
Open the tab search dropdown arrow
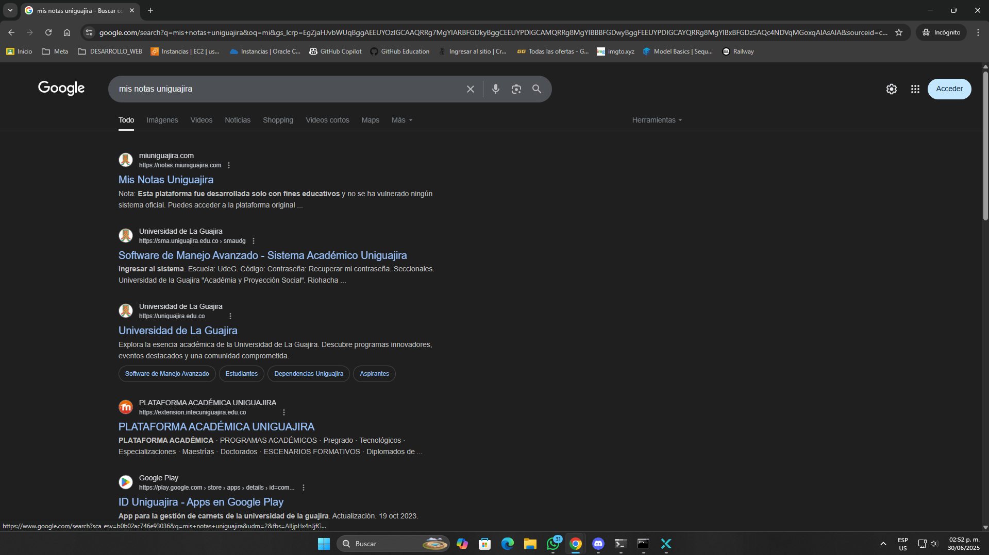10,10
